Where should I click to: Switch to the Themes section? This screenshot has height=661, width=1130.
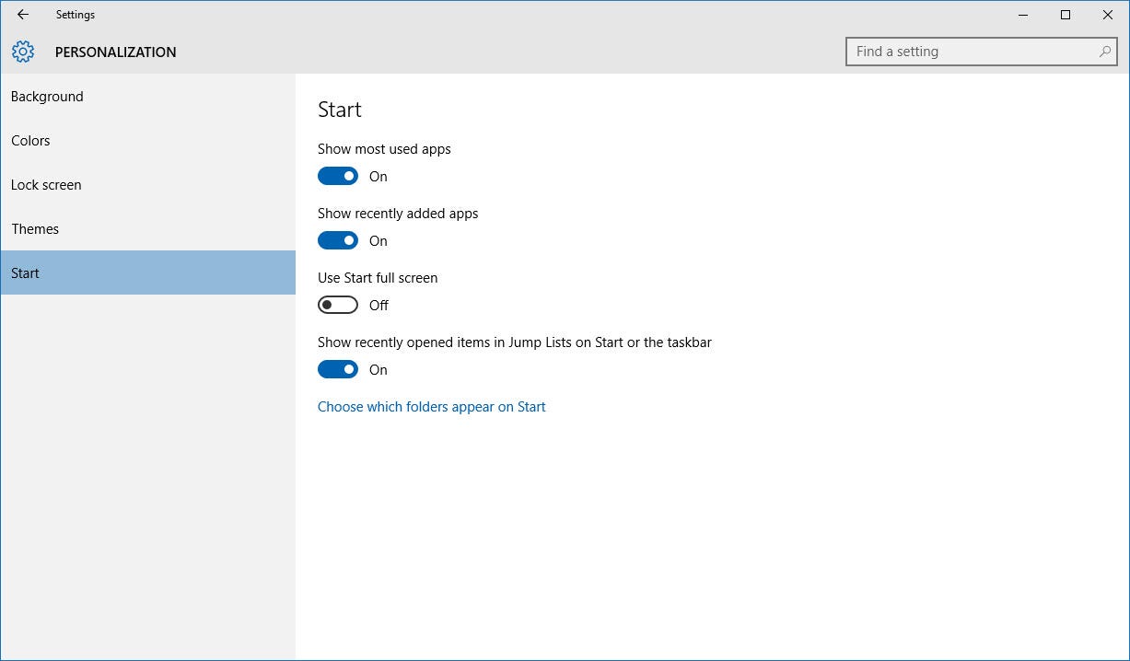click(35, 228)
